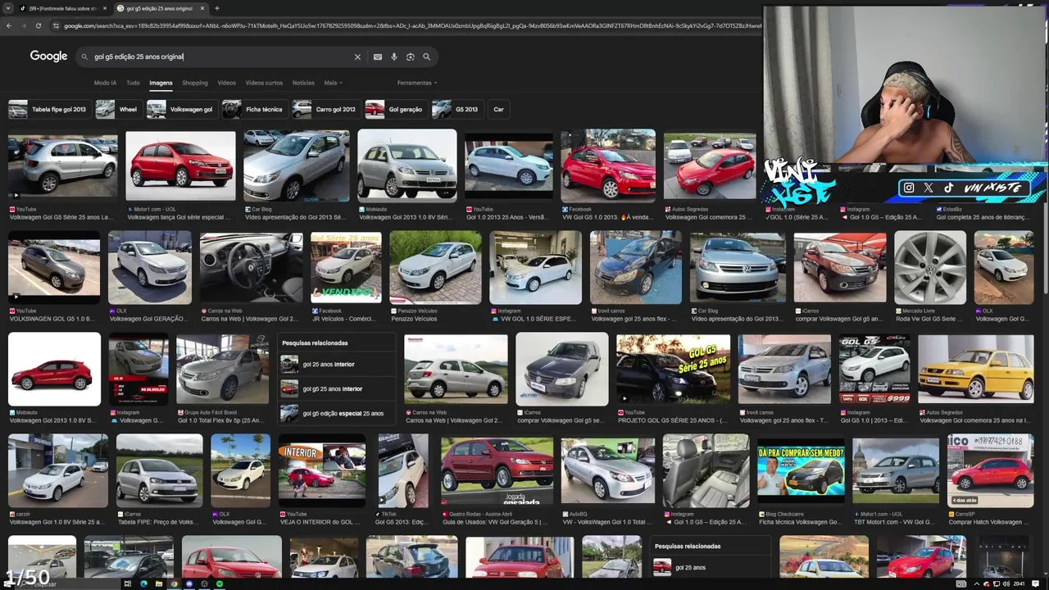Open Microsoft Edge from the taskbar
The image size is (1049, 590).
[x=143, y=583]
